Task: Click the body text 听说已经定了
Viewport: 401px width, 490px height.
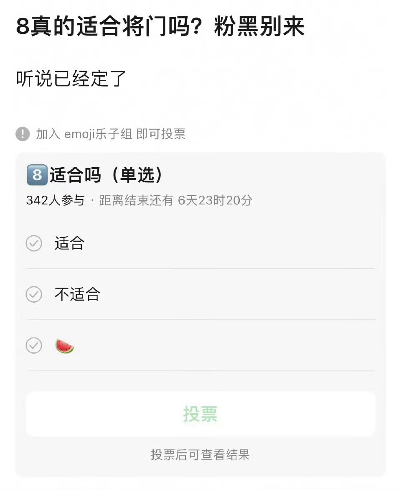Action: coord(71,79)
